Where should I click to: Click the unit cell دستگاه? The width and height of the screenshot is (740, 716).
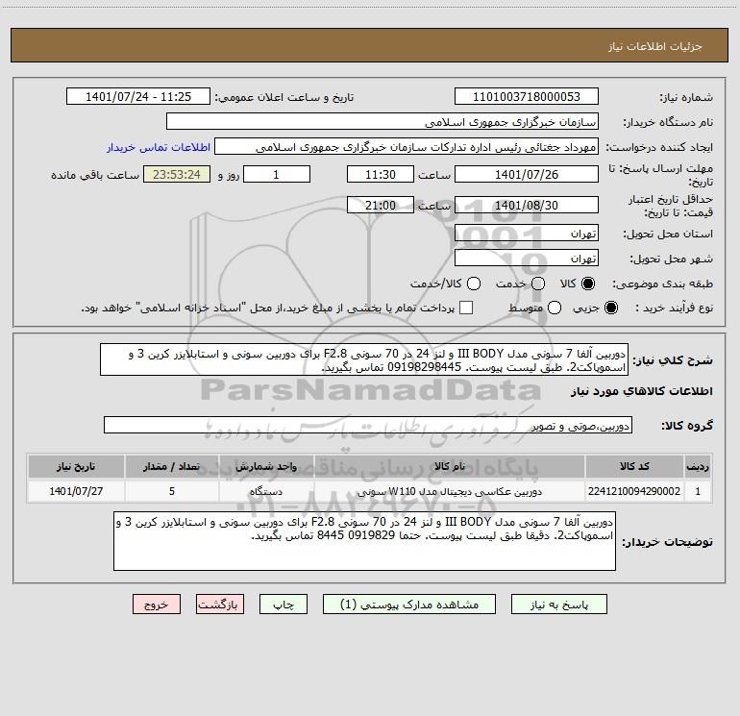tap(266, 491)
